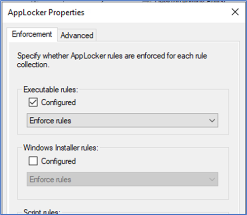The height and width of the screenshot is (215, 247).
Task: Click the checkmark icon in the Executable Configured box
Action: click(33, 102)
